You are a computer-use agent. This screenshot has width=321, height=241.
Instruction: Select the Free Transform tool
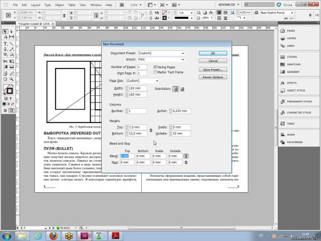click(x=11, y=61)
